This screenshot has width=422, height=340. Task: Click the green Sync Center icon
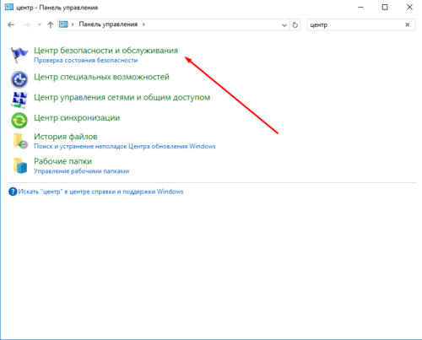pyautogui.click(x=19, y=121)
